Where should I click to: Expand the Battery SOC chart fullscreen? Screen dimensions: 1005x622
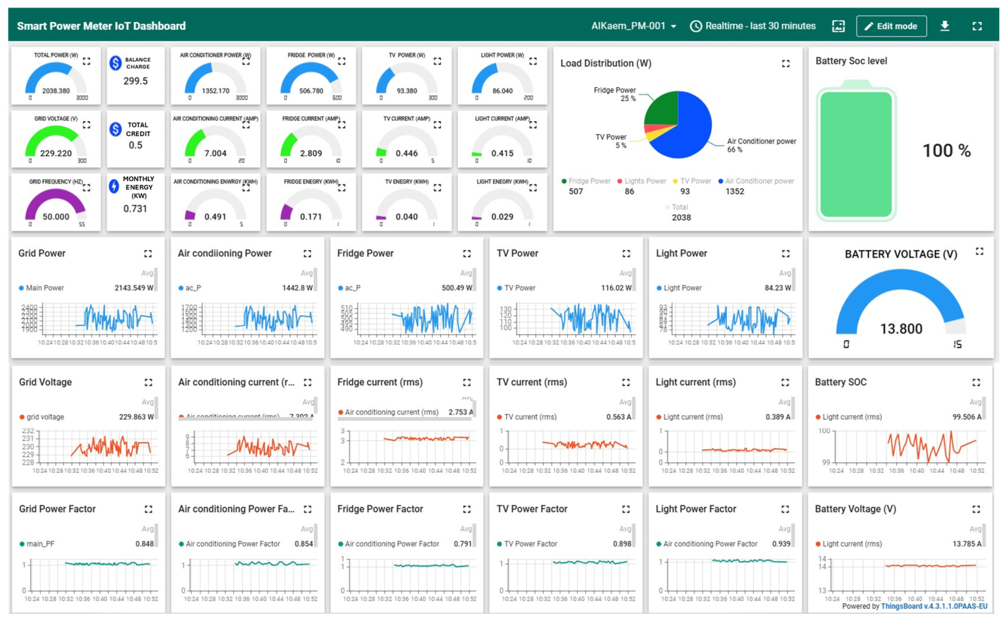tap(976, 382)
